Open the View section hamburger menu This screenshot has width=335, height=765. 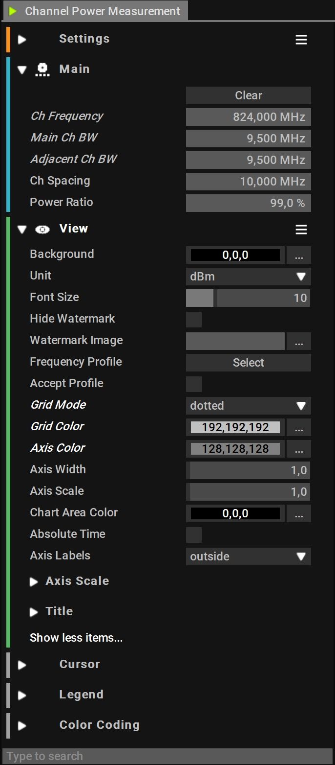(x=301, y=230)
